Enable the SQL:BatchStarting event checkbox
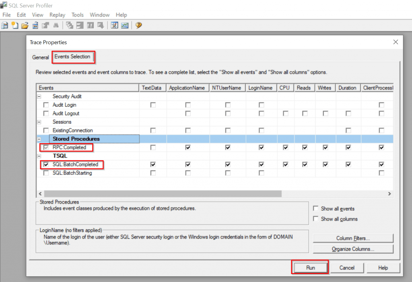The image size is (412, 282). click(45, 173)
